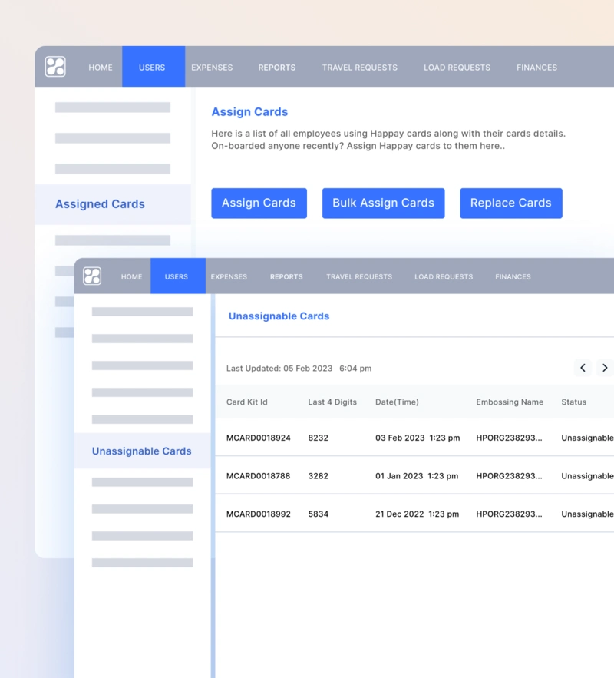Expand the truncated Embossing Name for card MCARD0018924
The height and width of the screenshot is (678, 614).
(x=508, y=438)
